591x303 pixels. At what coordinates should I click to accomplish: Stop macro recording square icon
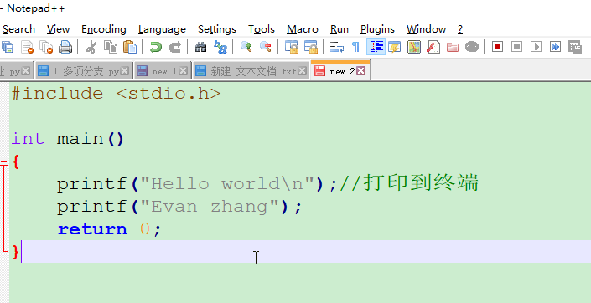[x=516, y=47]
